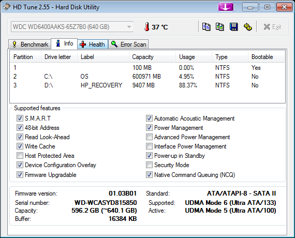Toggle the Firmware Upgradable checkbox
The height and width of the screenshot is (238, 295).
[x=20, y=174]
